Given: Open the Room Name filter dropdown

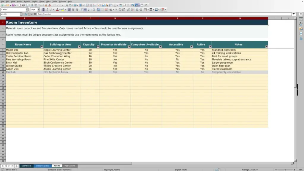Looking at the screenshot, I should coord(42,47).
